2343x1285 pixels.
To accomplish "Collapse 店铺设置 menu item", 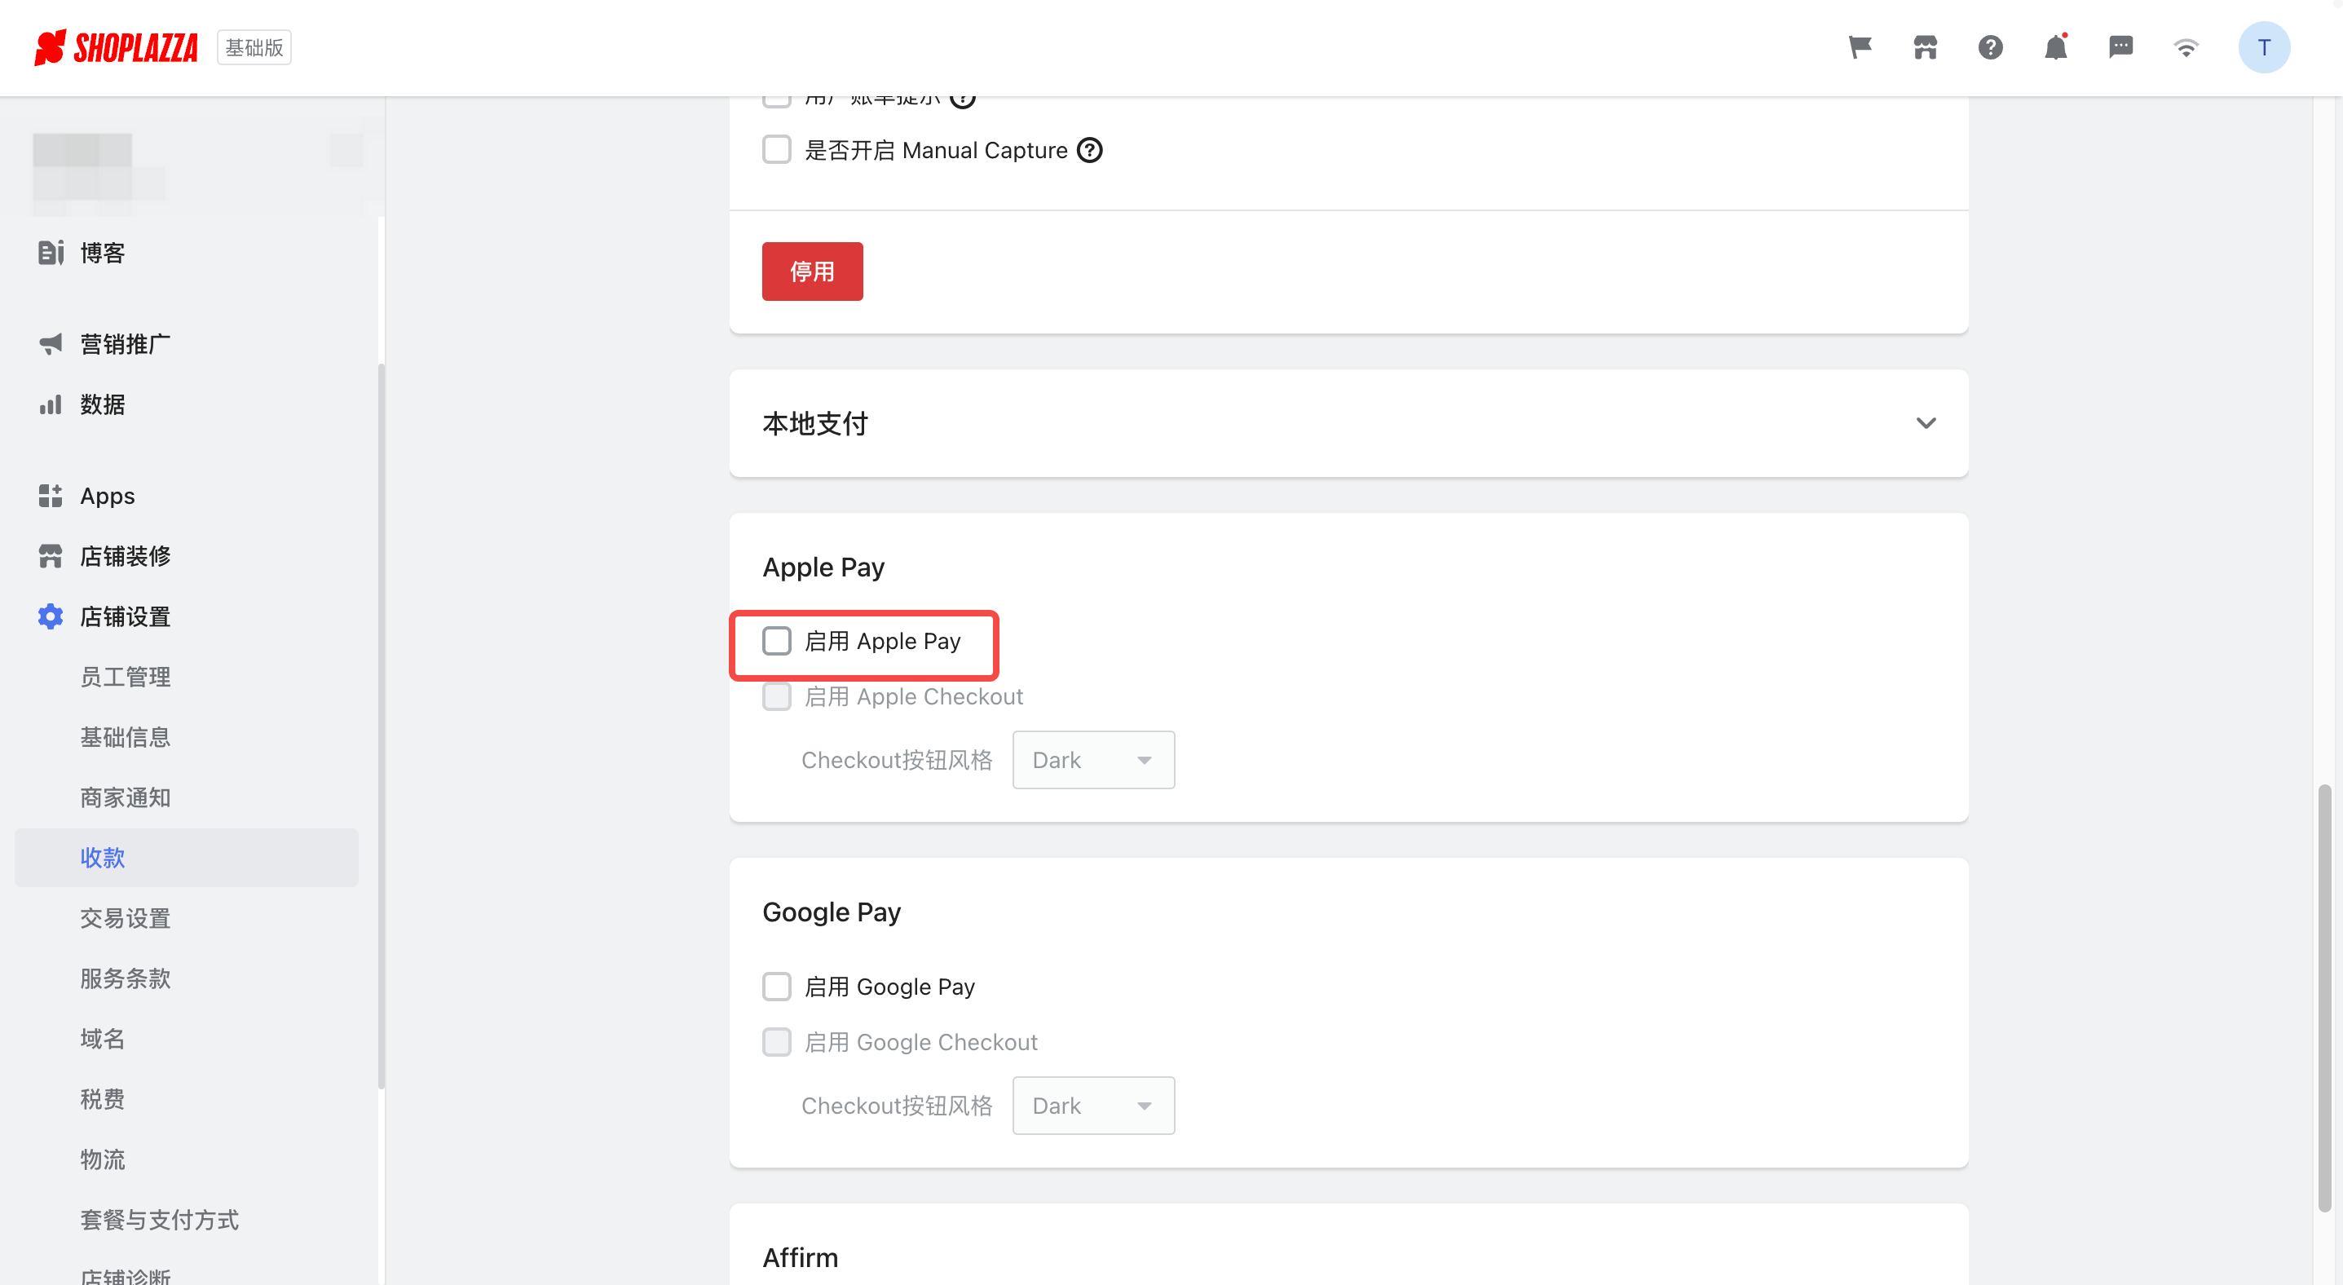I will (x=187, y=616).
